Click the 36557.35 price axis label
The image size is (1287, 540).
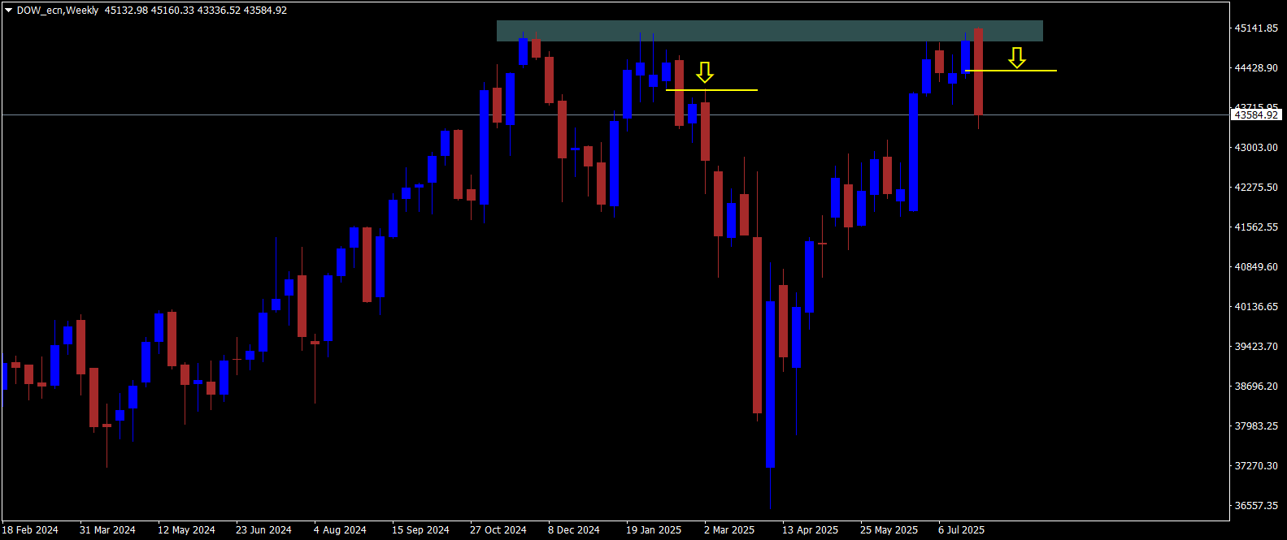[x=1256, y=506]
